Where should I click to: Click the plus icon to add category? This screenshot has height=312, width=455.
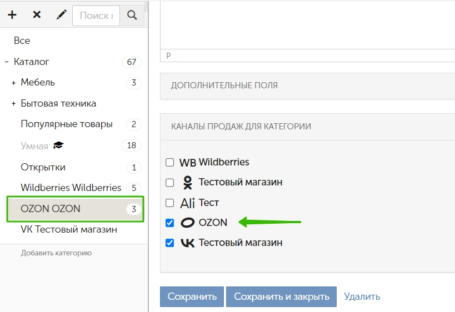tap(12, 15)
